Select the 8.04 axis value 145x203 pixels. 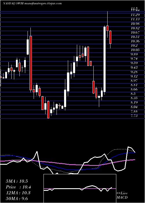pyautogui.click(x=134, y=107)
